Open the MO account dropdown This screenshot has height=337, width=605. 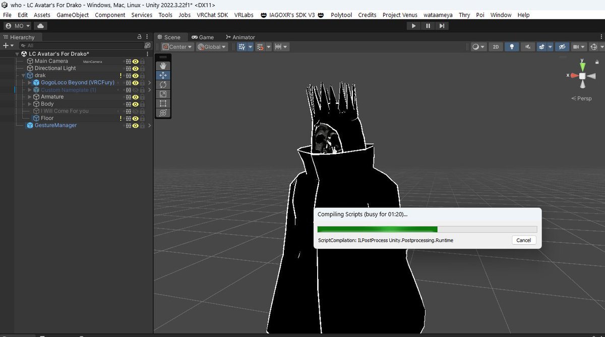[18, 26]
